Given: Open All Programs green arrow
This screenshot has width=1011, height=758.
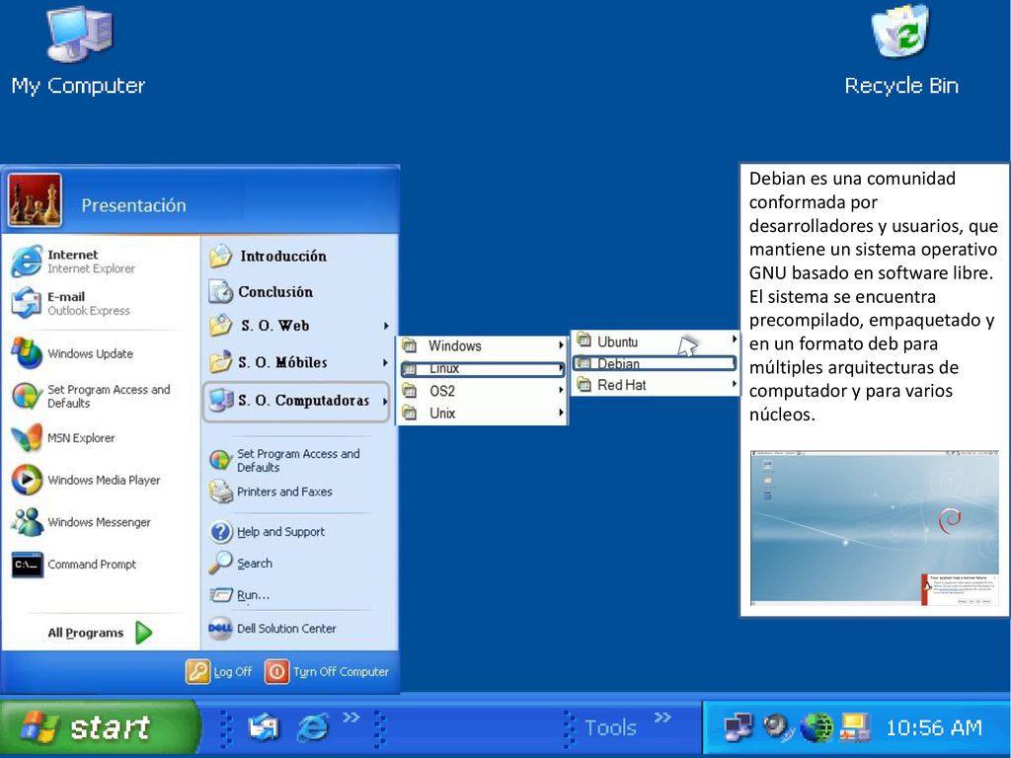Looking at the screenshot, I should click(x=144, y=633).
